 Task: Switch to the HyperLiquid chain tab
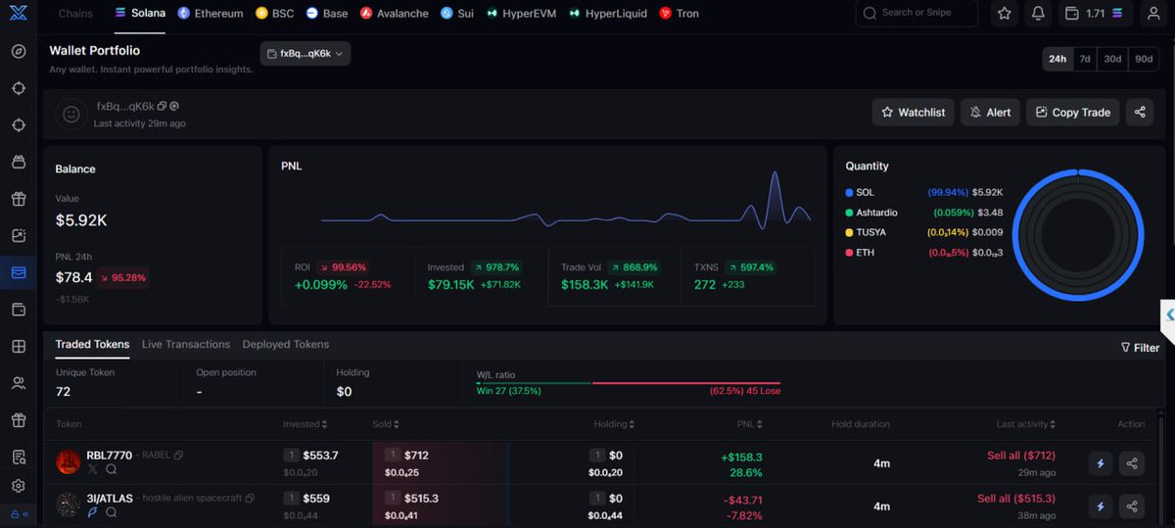[607, 14]
